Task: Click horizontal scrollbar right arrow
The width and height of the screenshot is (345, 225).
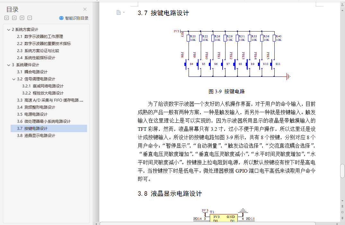Action: pyautogui.click(x=336, y=224)
